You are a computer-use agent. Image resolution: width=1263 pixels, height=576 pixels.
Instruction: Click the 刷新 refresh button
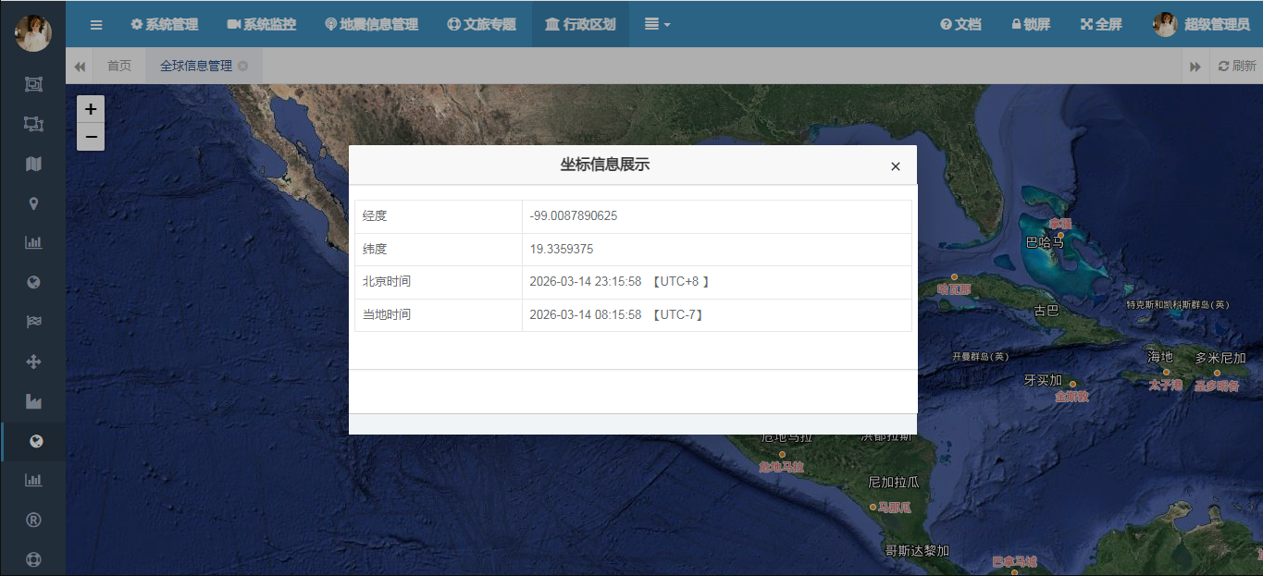click(x=1237, y=66)
